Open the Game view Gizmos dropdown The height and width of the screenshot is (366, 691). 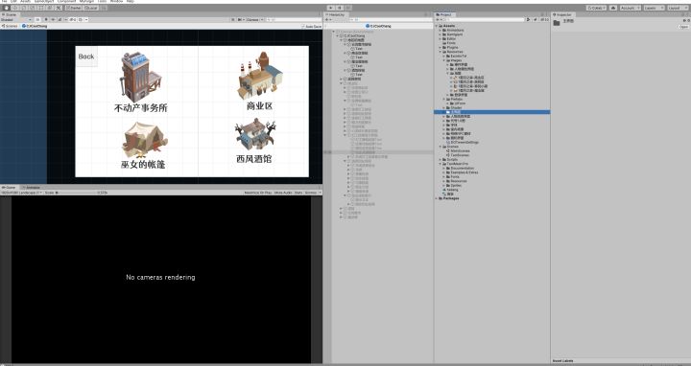pos(313,193)
